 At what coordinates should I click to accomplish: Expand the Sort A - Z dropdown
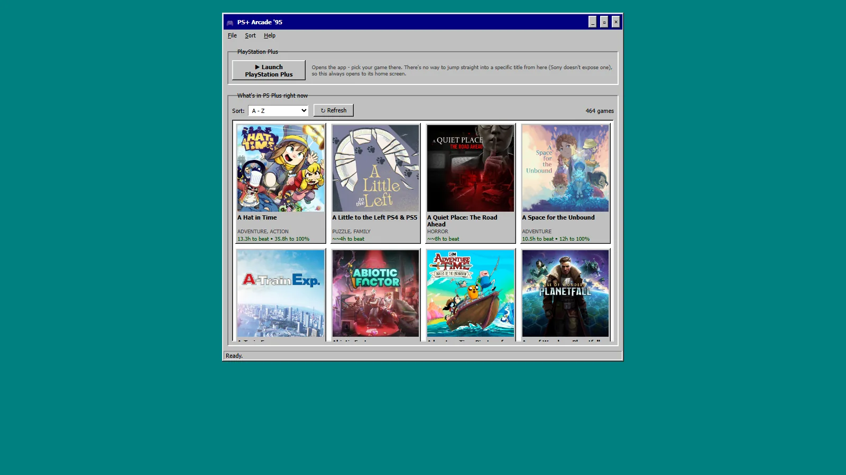(278, 111)
